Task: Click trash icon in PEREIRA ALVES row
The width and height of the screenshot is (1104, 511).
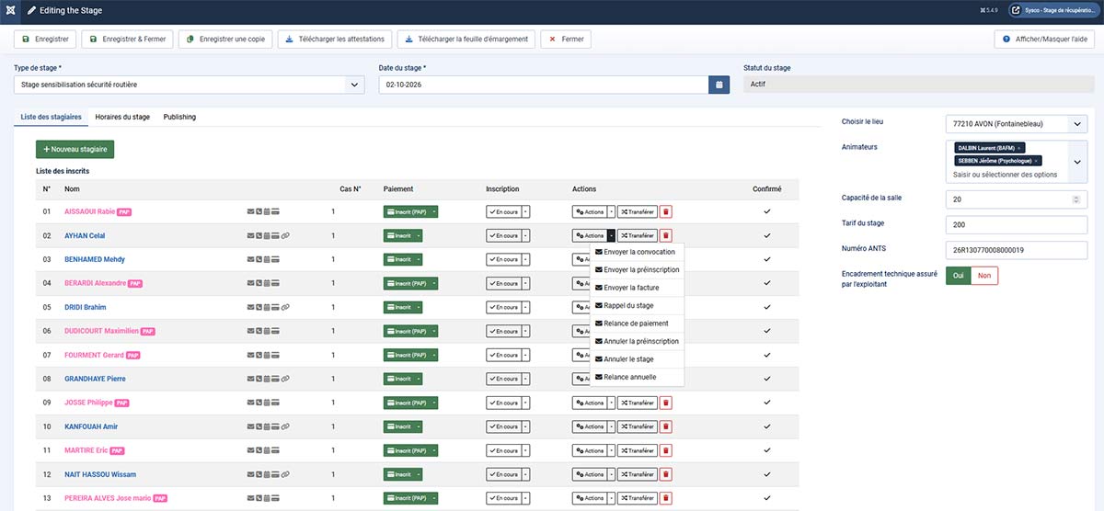Action: coord(666,498)
